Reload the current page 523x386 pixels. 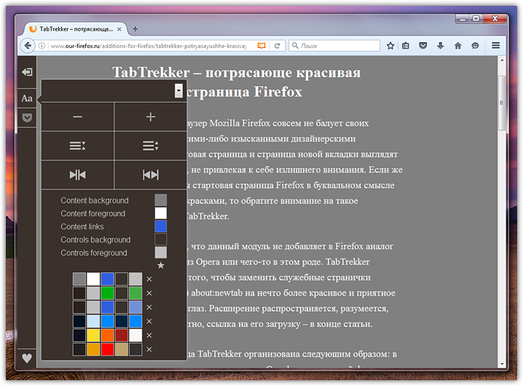278,46
